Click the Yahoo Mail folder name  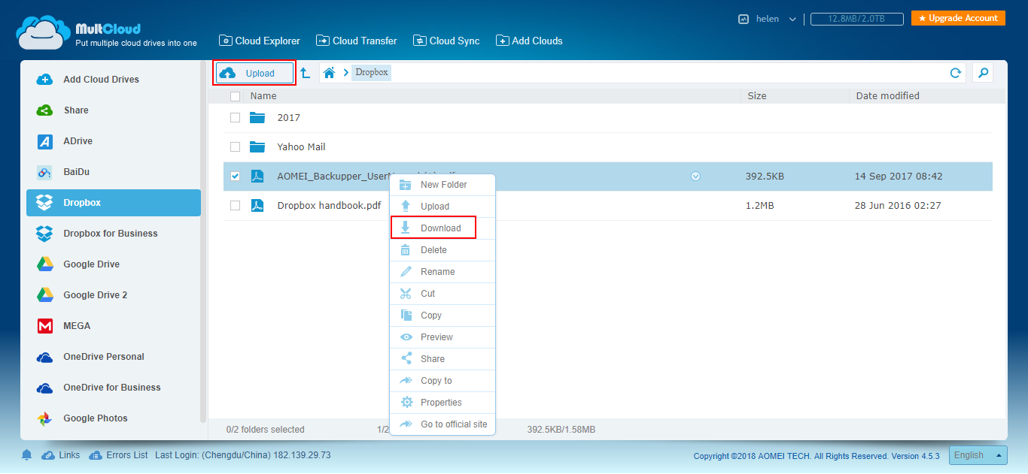(x=301, y=147)
